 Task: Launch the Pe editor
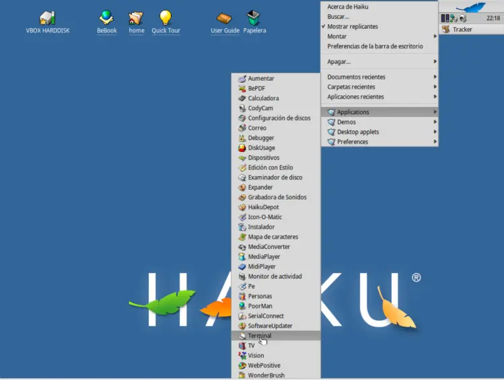pyautogui.click(x=276, y=287)
